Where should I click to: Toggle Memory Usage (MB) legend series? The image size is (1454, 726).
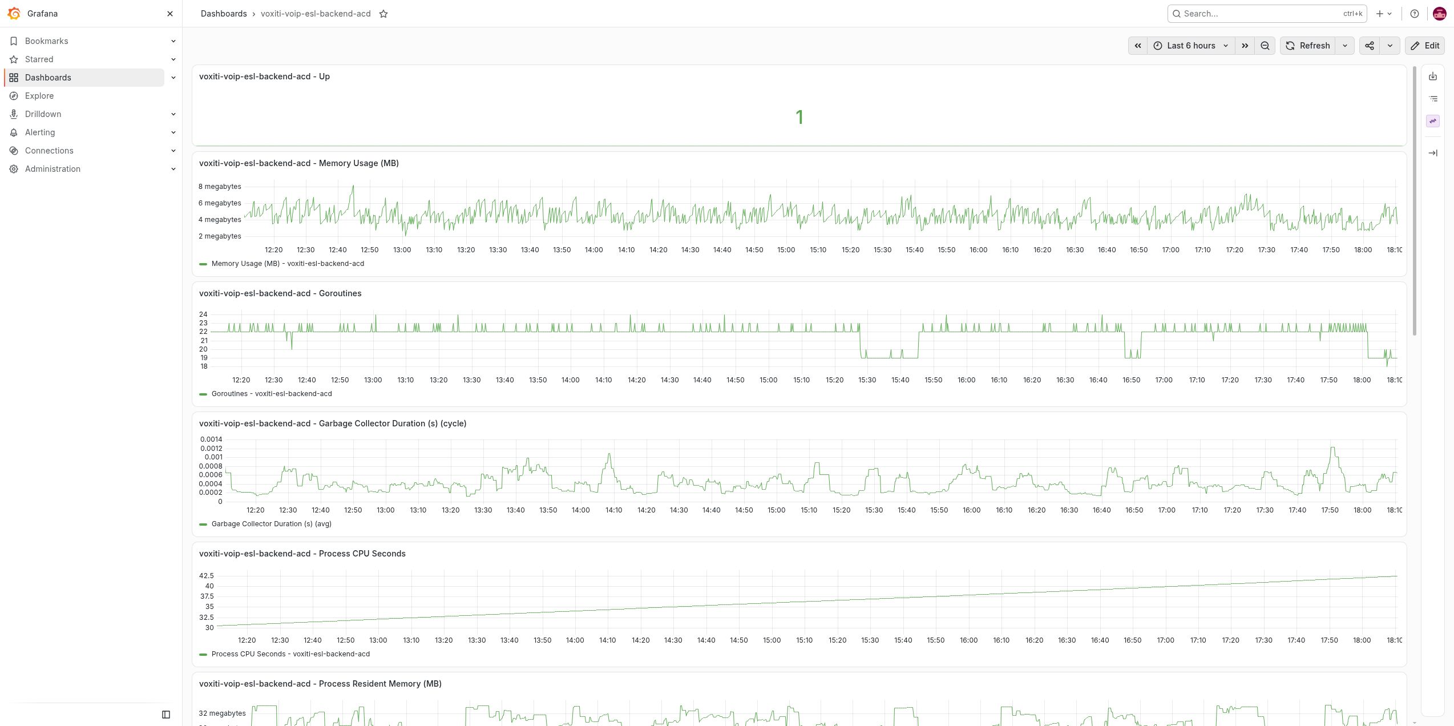pyautogui.click(x=288, y=264)
